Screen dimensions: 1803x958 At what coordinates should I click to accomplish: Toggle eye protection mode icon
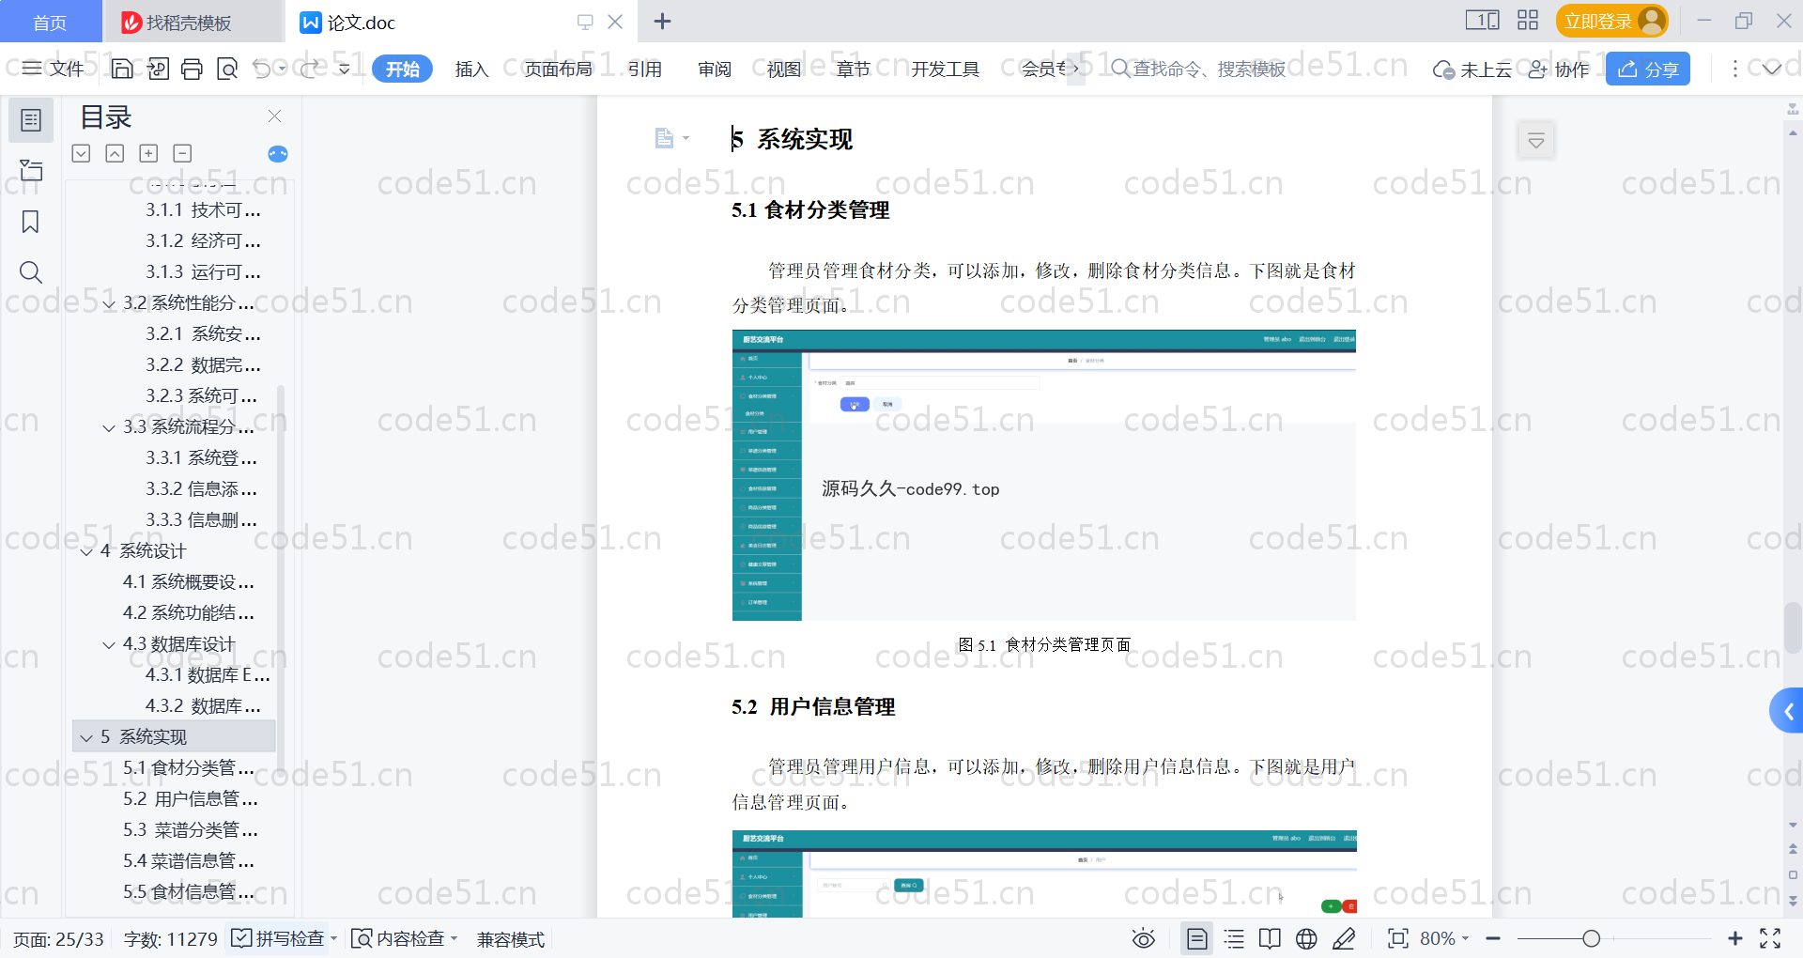1143,938
